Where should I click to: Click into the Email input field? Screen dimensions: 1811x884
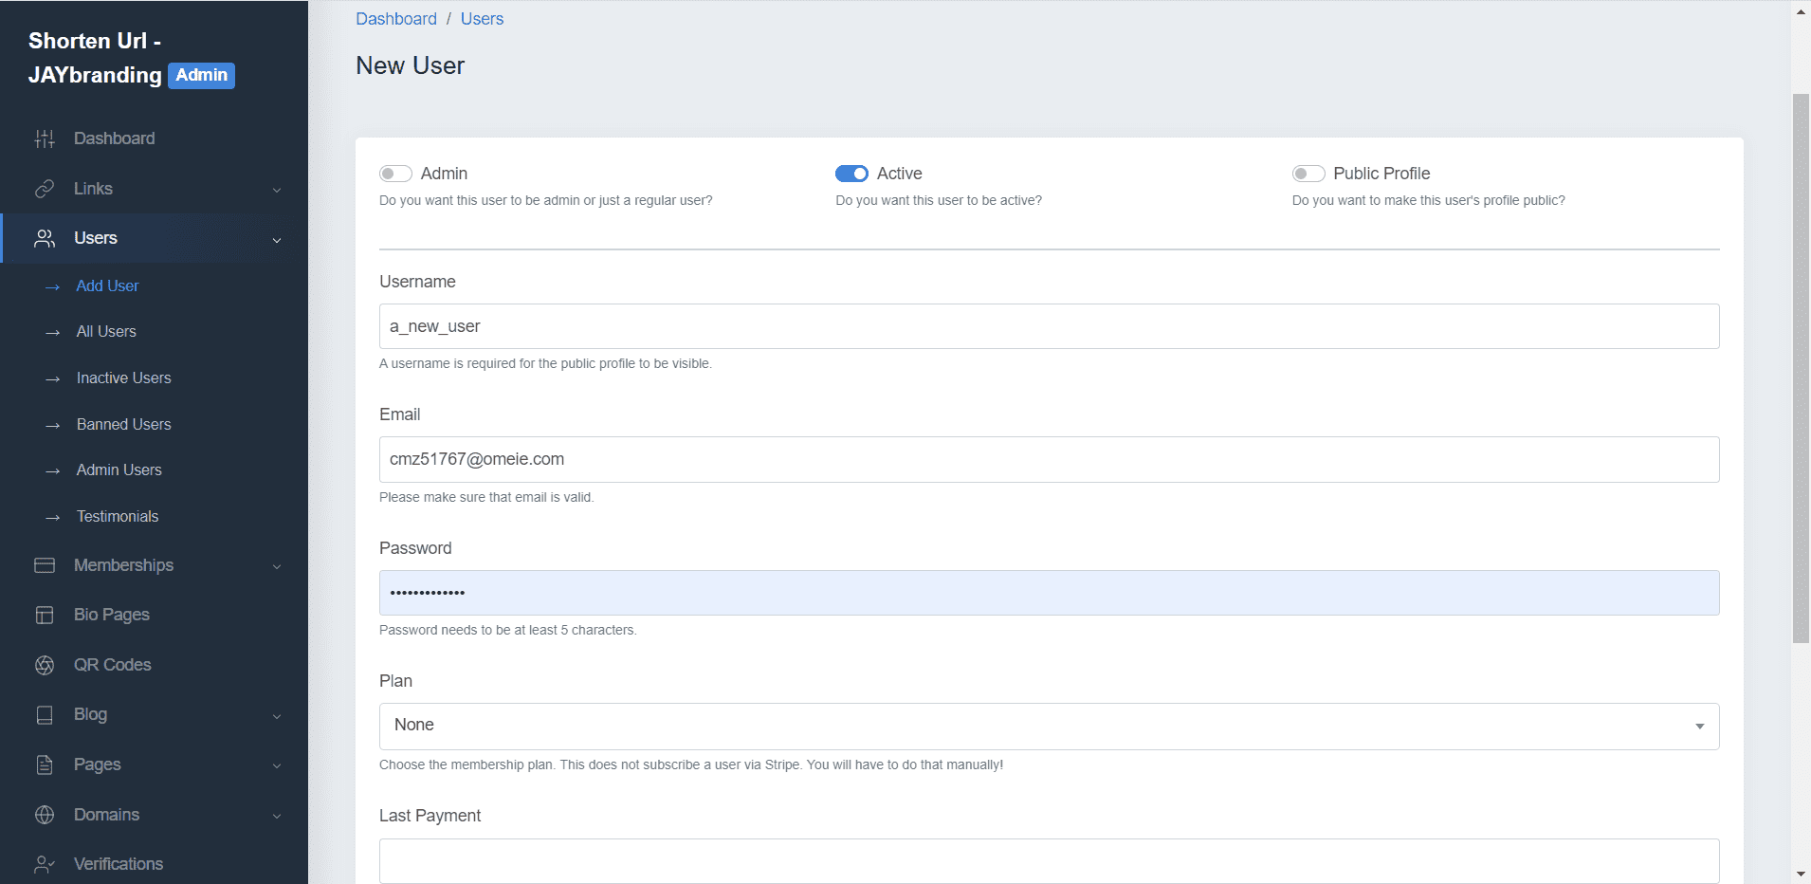(1049, 459)
